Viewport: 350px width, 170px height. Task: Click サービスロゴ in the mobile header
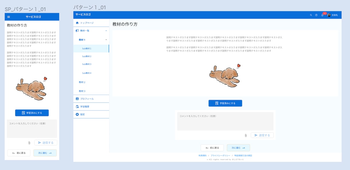coord(33,17)
